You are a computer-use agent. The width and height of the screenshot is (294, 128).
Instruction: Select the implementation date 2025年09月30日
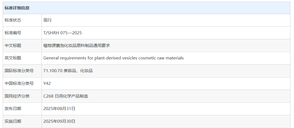59,121
